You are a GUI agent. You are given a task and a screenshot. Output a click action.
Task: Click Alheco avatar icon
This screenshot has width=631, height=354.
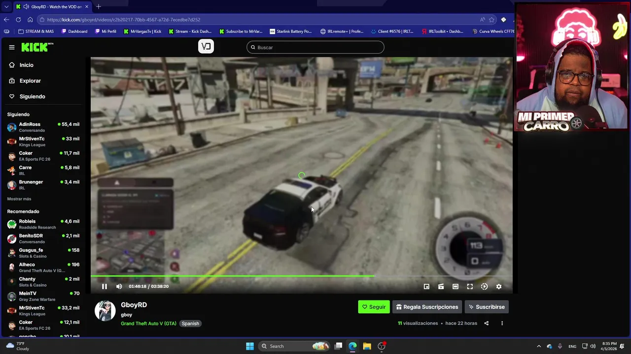click(12, 267)
